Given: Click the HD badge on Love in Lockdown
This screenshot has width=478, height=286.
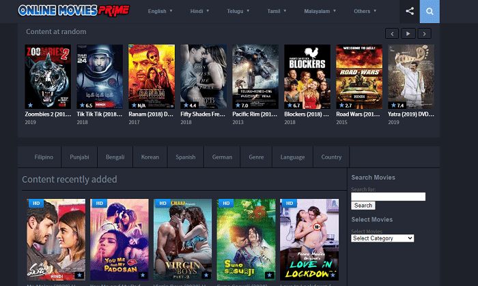Looking at the screenshot, I should pyautogui.click(x=290, y=203).
